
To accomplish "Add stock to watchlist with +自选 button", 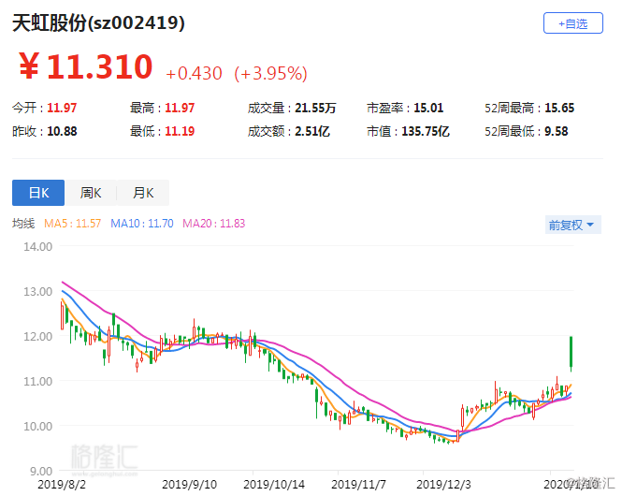I will click(x=572, y=23).
